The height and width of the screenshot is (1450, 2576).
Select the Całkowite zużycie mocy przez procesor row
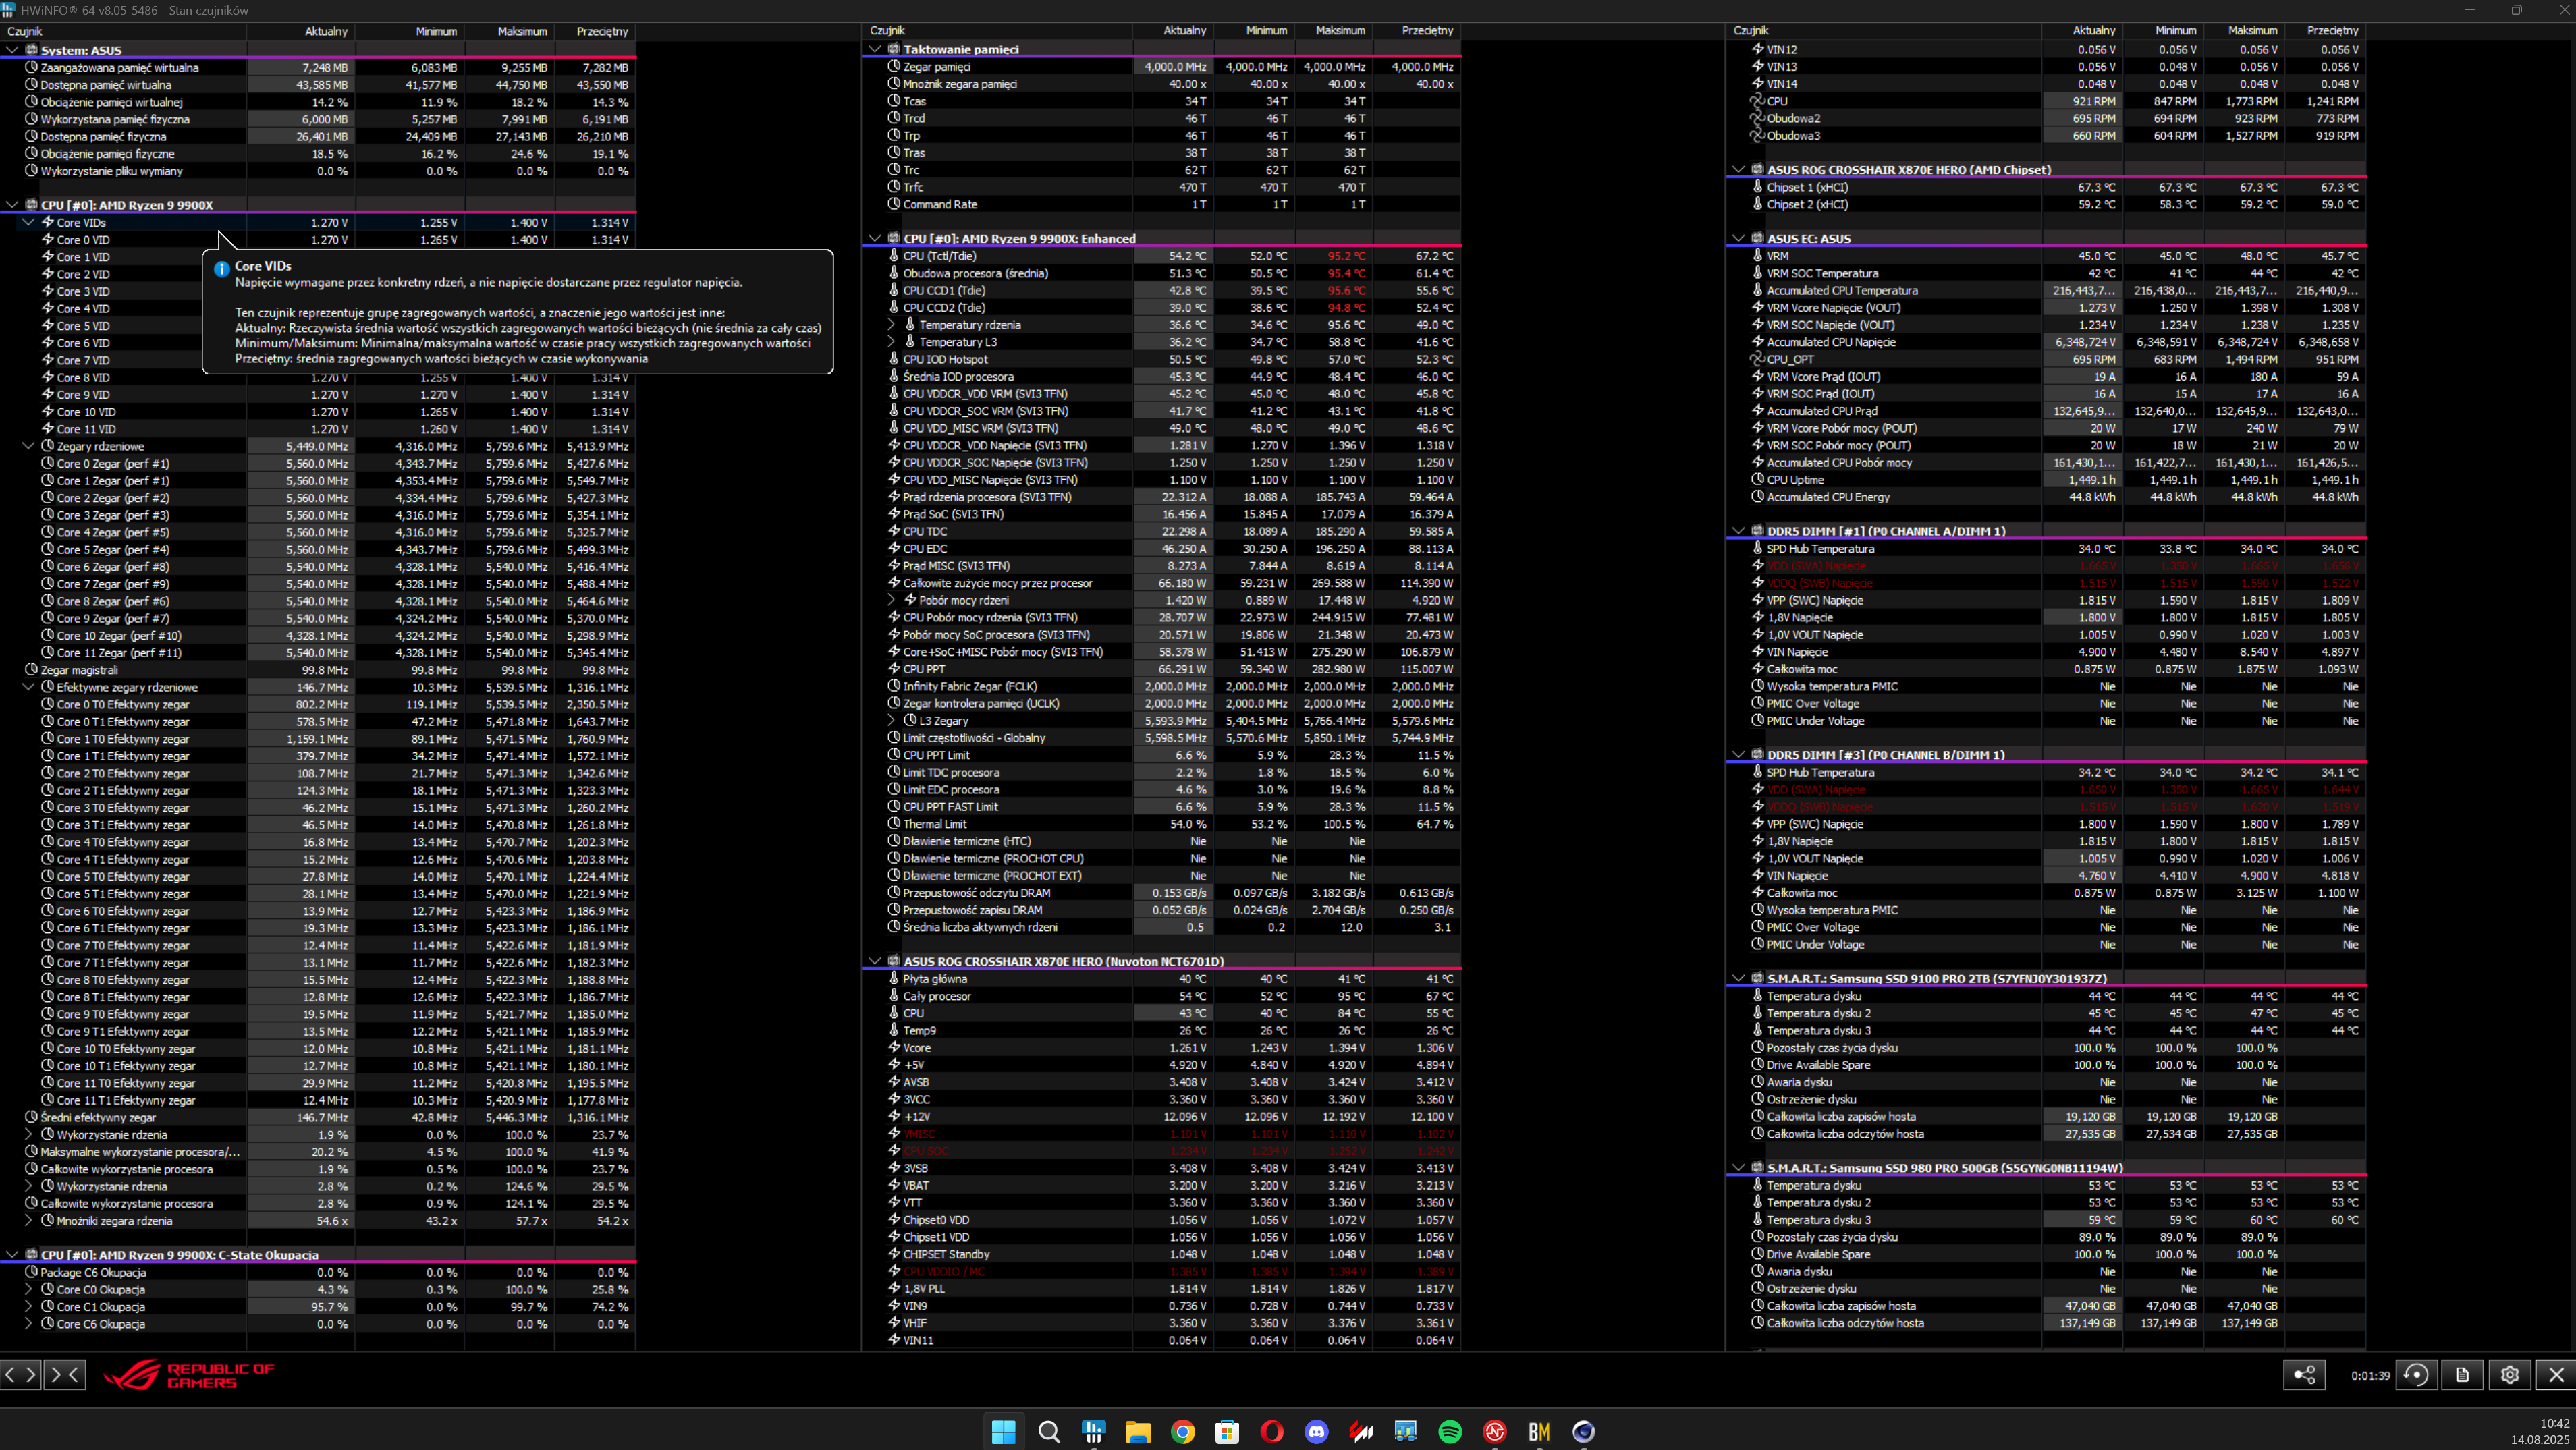tap(997, 583)
